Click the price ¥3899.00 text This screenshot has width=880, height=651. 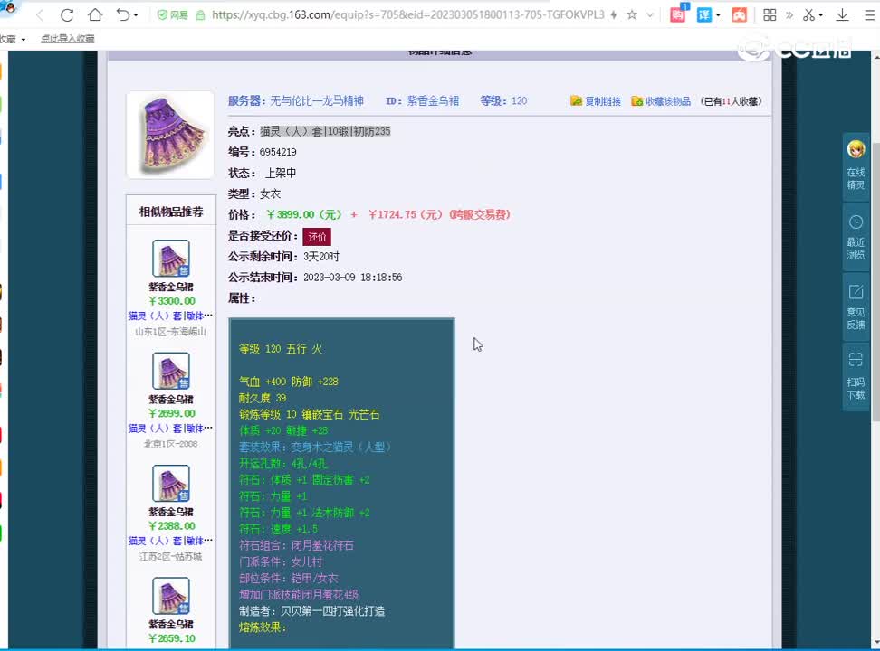(x=303, y=215)
